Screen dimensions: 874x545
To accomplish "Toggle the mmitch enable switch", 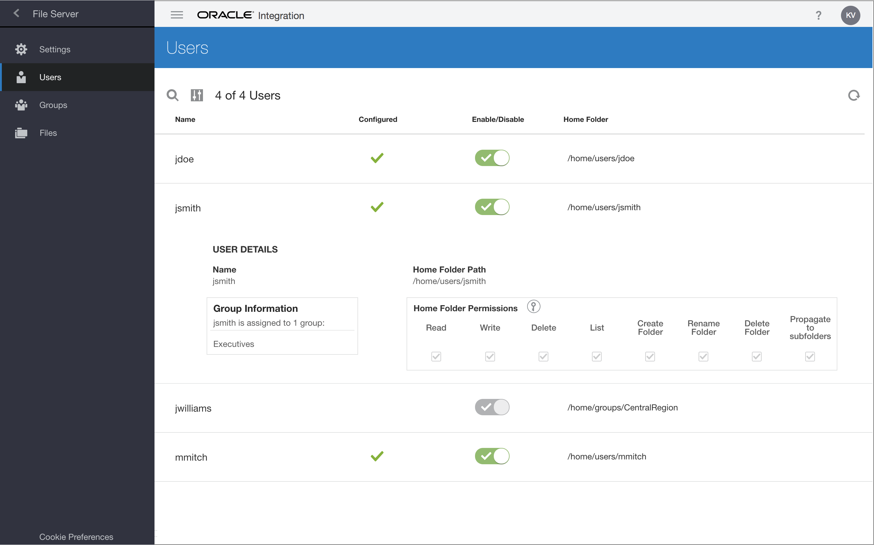I will 492,456.
